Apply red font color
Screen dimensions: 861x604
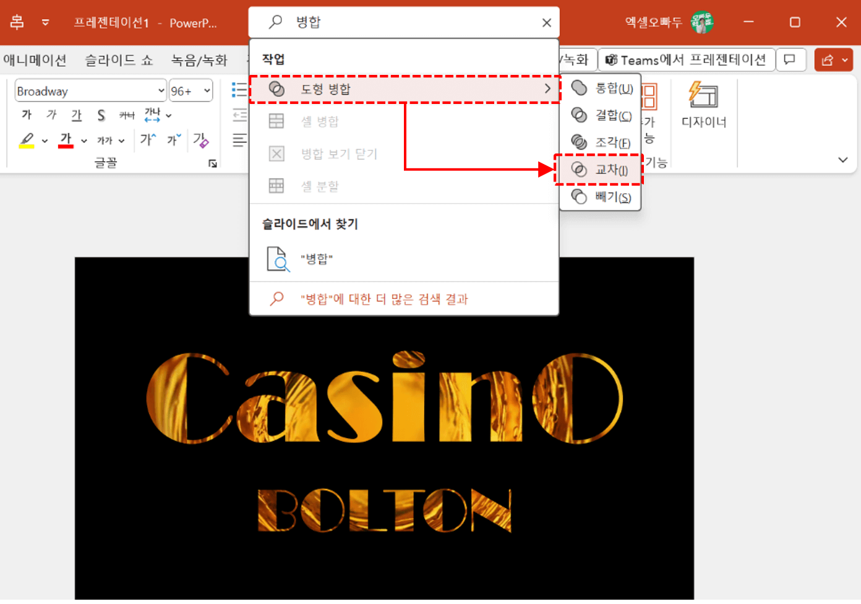pos(66,140)
